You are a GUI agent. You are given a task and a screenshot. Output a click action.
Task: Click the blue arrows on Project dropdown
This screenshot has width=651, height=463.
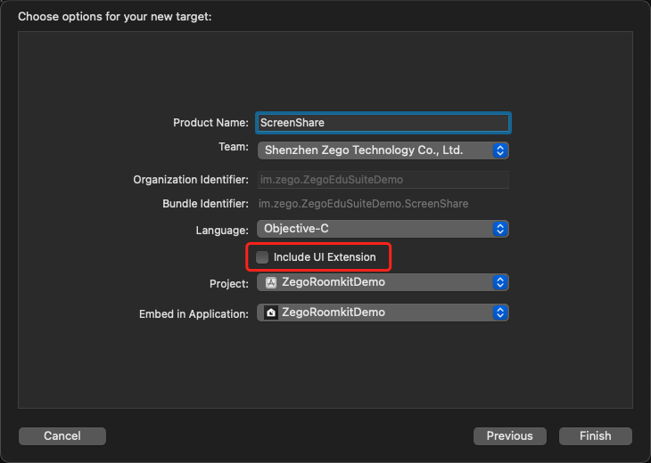[500, 283]
